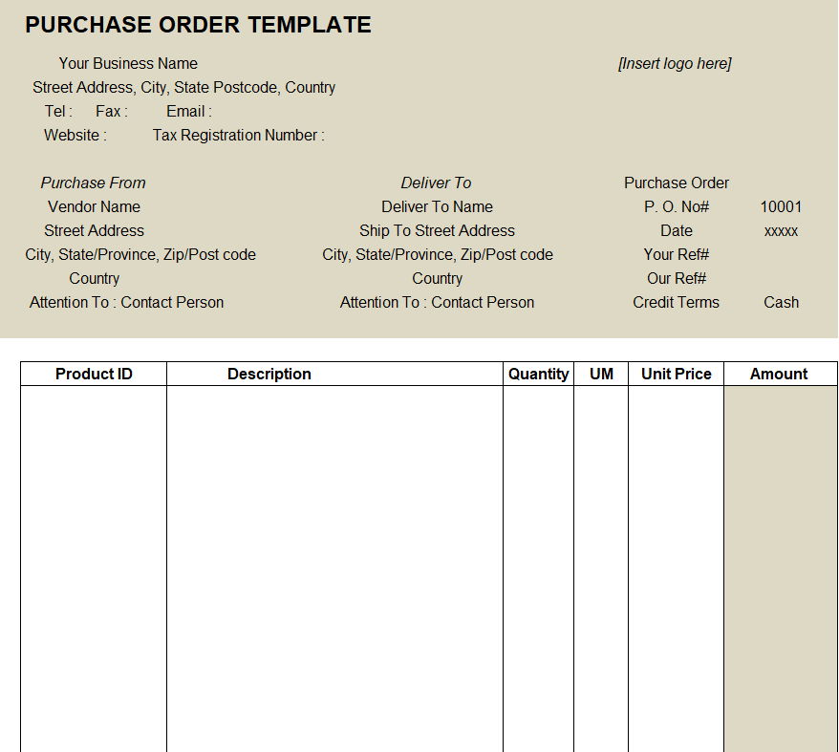Click the Website : label

pos(75,135)
